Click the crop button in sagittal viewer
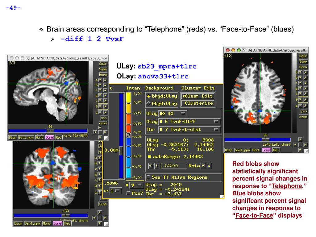 coord(103,123)
